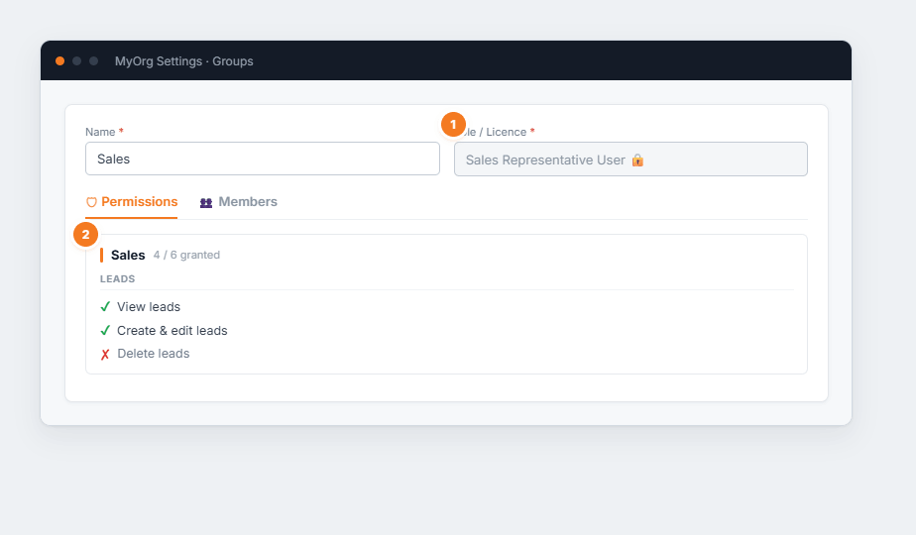Click the 'Create & edit leads' text
This screenshot has height=535, width=916.
click(172, 331)
